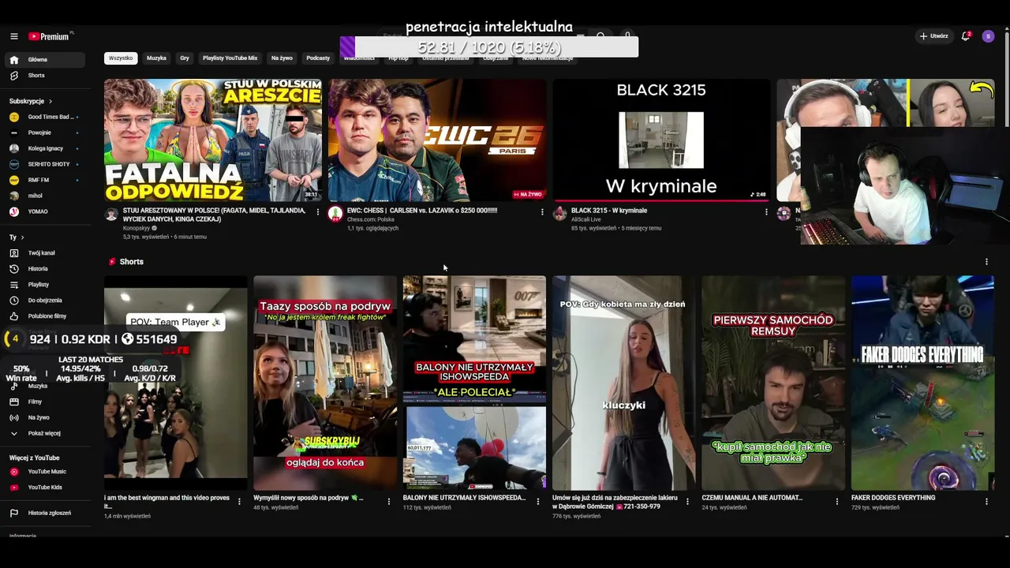Open Historia watch history

44,269
